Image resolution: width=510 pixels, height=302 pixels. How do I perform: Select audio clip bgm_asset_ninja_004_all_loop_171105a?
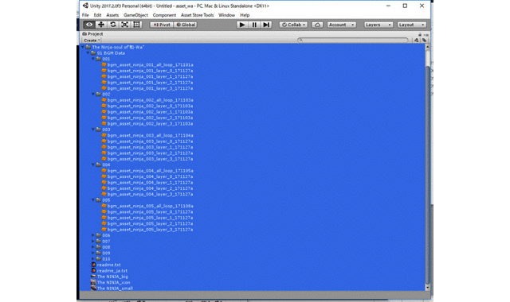point(150,171)
